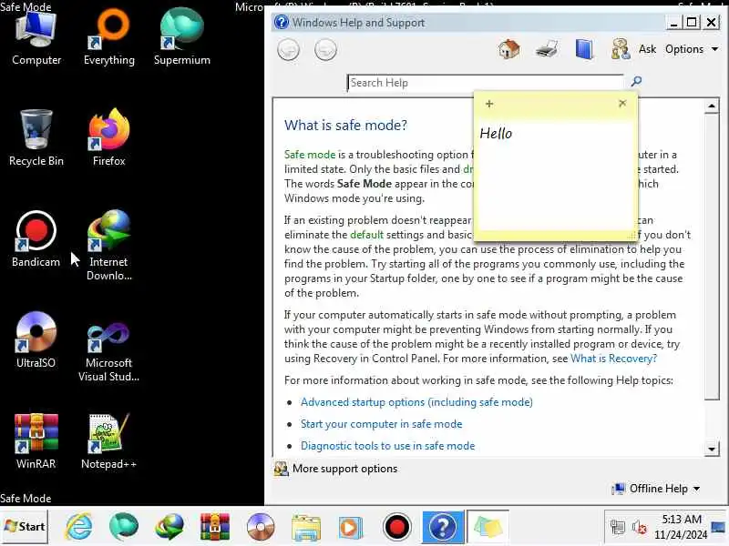729x546 pixels.
Task: Open Internet Download Manager taskbar icon
Action: [x=169, y=527]
